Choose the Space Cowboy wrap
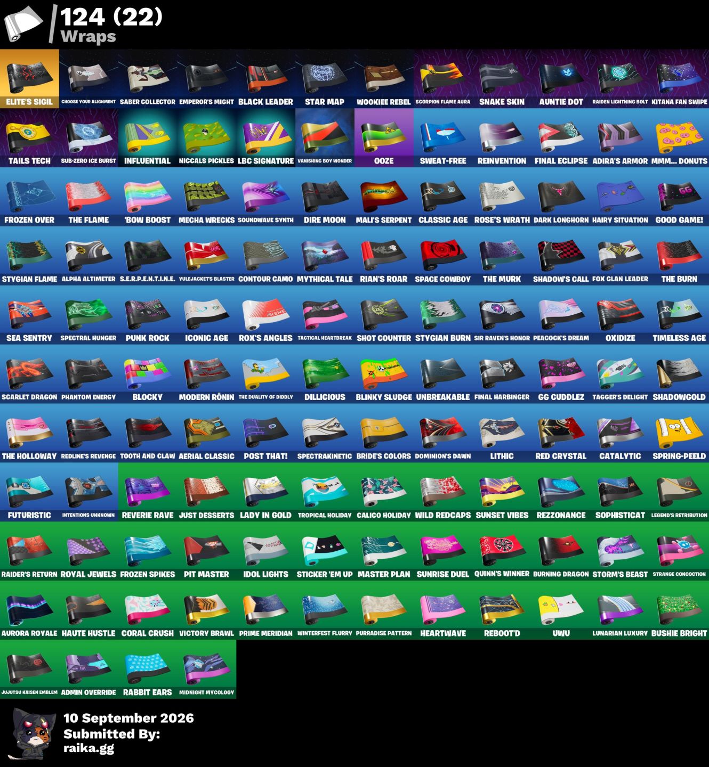The height and width of the screenshot is (767, 709). [443, 256]
